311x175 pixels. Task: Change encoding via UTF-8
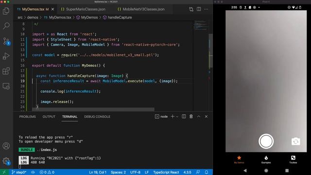pos(135,172)
